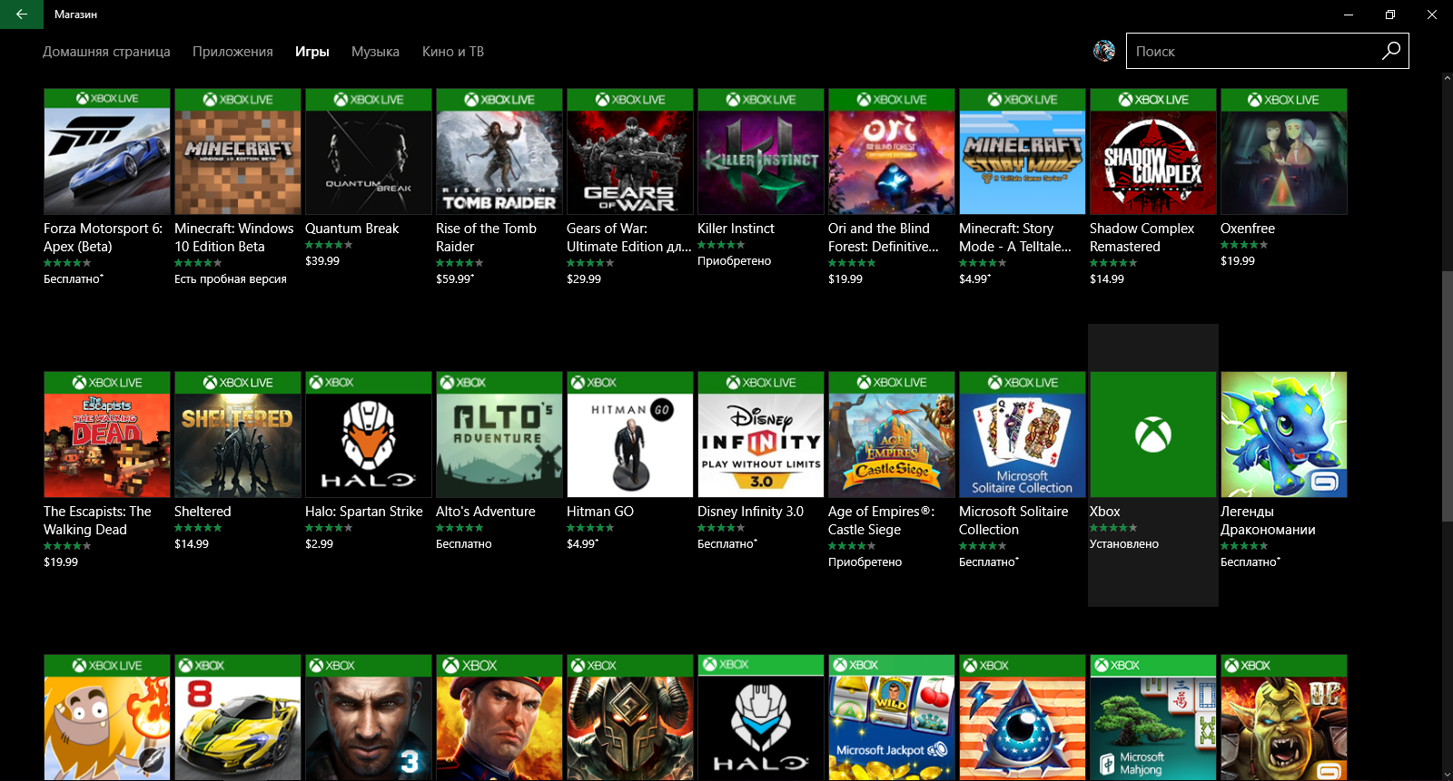Image resolution: width=1453 pixels, height=781 pixels.
Task: Click the Sheltered title link
Action: coord(203,512)
